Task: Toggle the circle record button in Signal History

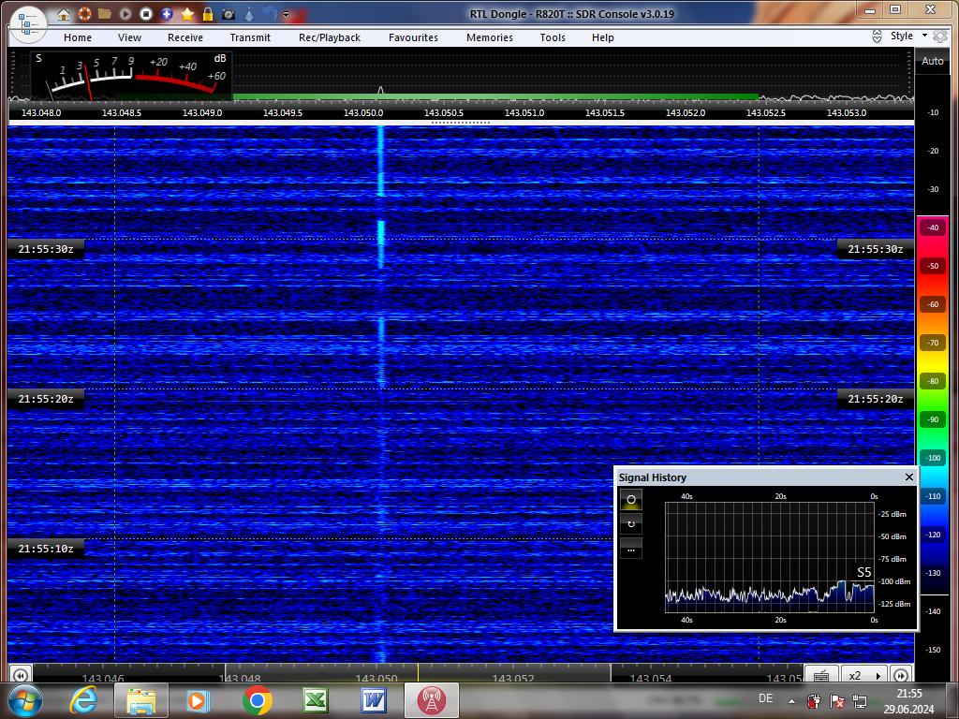Action: coord(631,500)
